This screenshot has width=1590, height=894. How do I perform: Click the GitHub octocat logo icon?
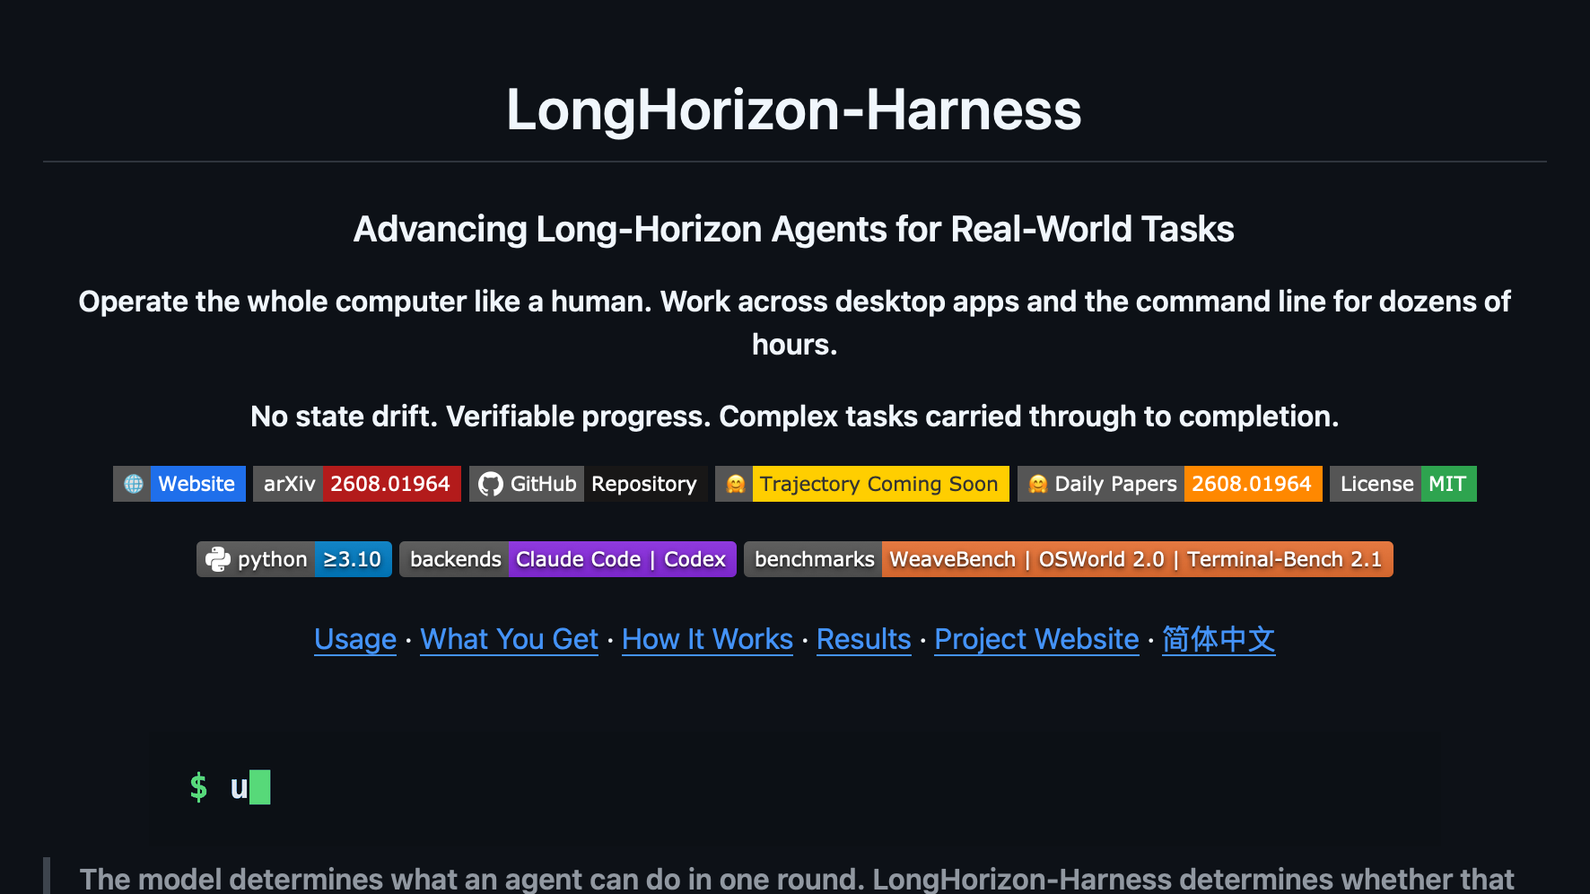(491, 484)
